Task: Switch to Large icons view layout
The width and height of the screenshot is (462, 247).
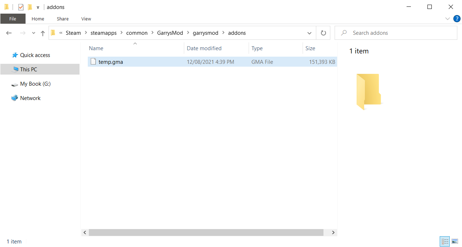Action: pos(455,242)
